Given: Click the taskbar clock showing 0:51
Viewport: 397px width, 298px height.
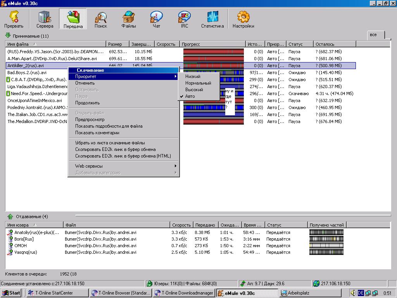Looking at the screenshot, I should [387, 293].
